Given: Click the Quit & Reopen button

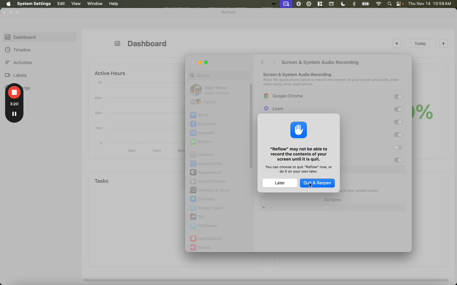Looking at the screenshot, I should click(x=317, y=183).
